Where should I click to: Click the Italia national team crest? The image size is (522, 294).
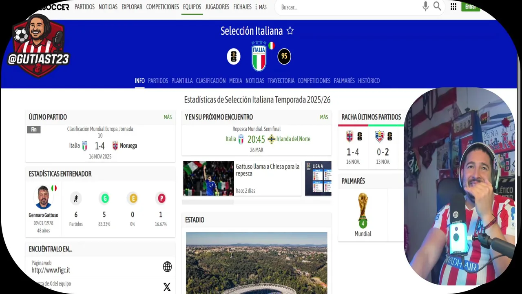click(x=259, y=56)
